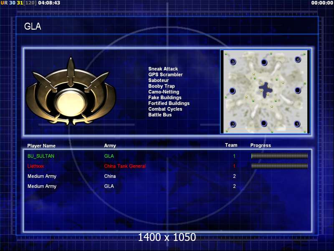
Task: Click the GPS Scrambler ability text
Action: tap(165, 74)
